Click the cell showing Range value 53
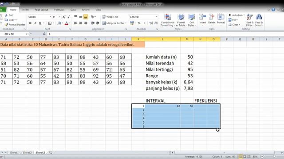The image size is (284, 159). click(187, 76)
